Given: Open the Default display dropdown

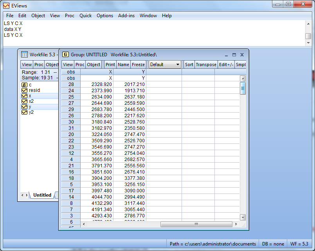Looking at the screenshot, I should tap(165, 65).
